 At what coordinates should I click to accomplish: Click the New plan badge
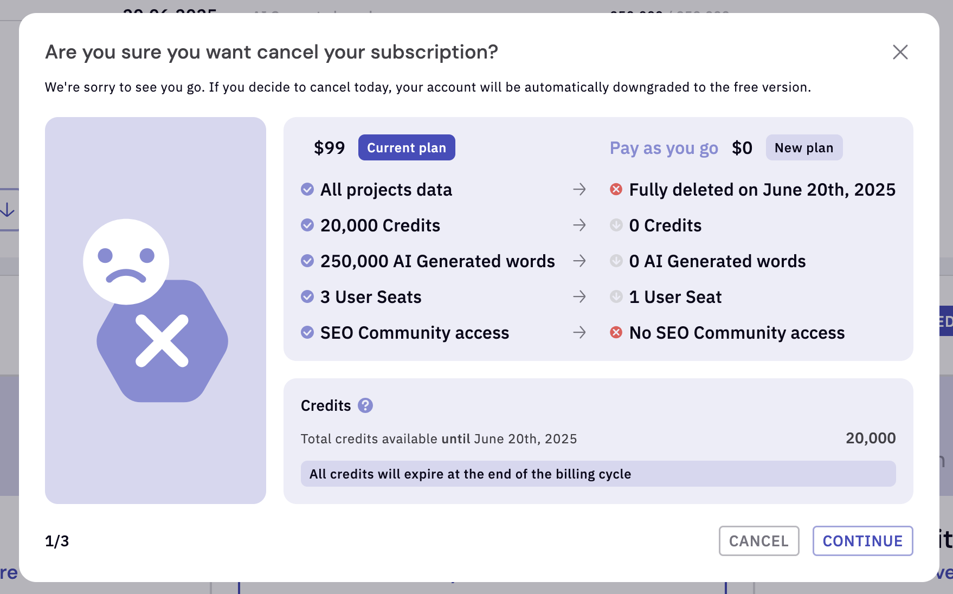click(804, 147)
